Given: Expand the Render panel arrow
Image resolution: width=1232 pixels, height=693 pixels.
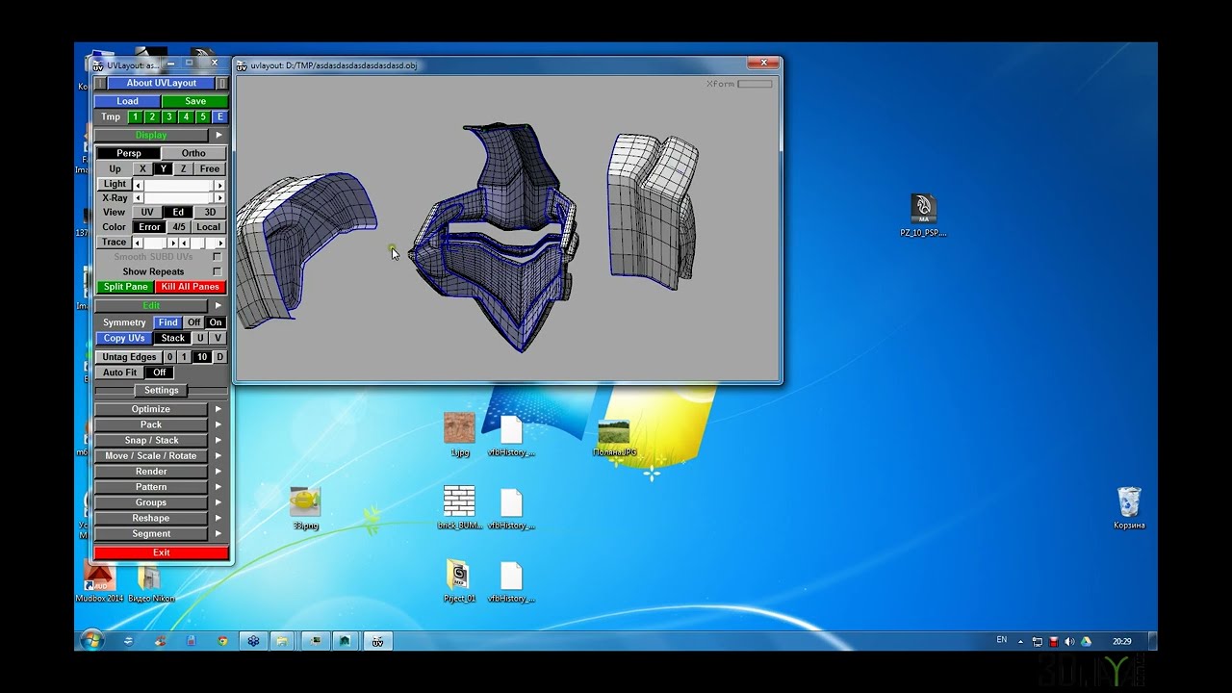Looking at the screenshot, I should pyautogui.click(x=218, y=472).
